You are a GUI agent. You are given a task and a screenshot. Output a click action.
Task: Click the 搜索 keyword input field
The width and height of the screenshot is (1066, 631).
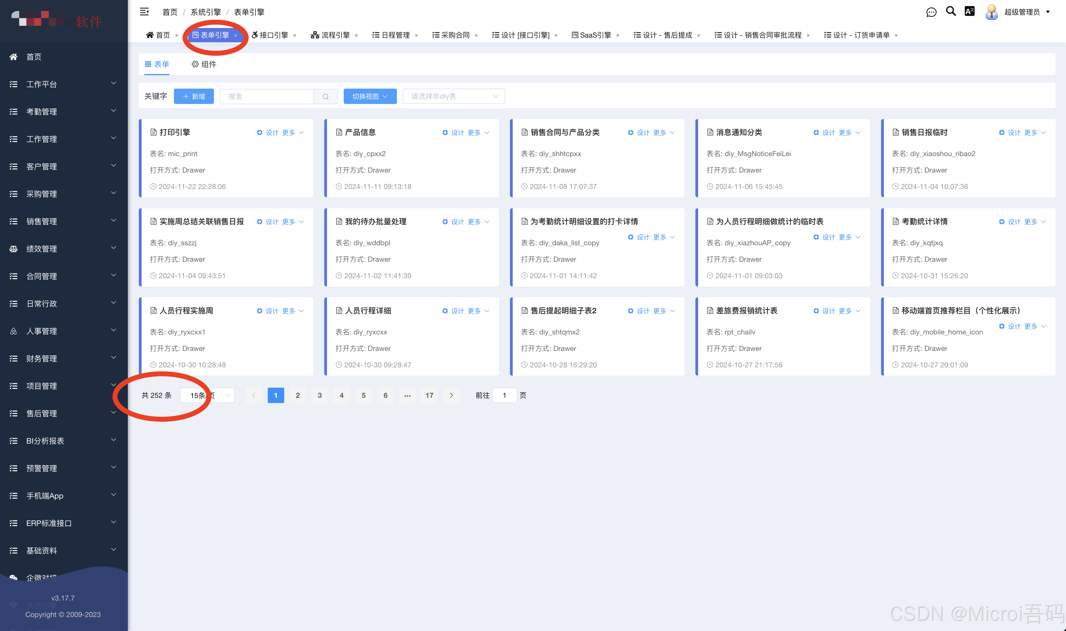pyautogui.click(x=267, y=97)
